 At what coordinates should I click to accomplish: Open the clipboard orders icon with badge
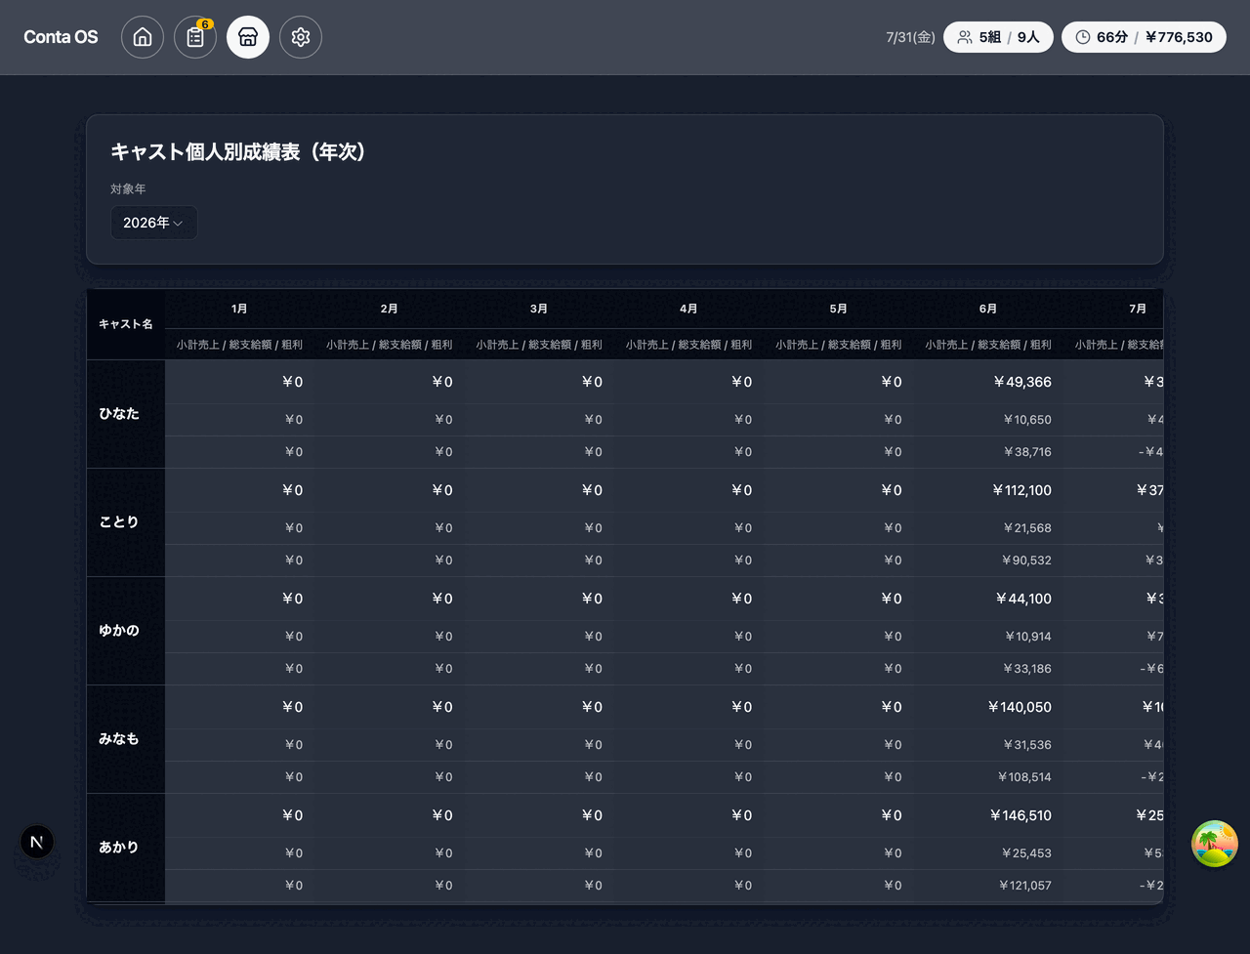pyautogui.click(x=195, y=37)
